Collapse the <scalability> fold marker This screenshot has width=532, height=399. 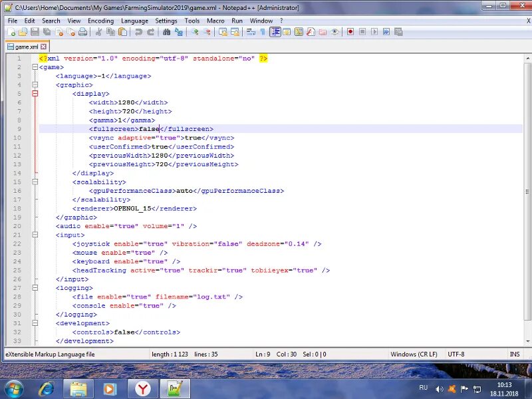coord(35,182)
